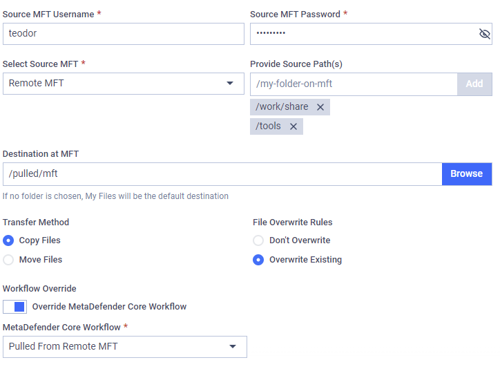Disable Override MetaDefender Core Workflow switch

(x=15, y=307)
